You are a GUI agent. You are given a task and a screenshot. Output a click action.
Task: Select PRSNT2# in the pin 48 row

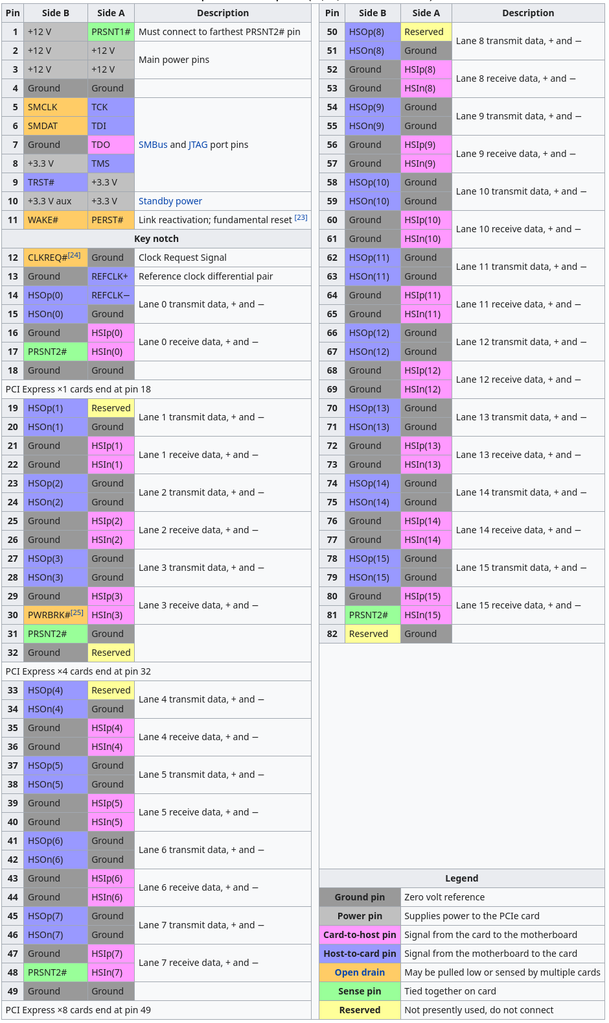[55, 972]
